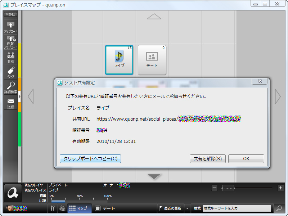Click the quanp logo in bottom left
Viewport: 288px width, 216px height.
pyautogui.click(x=13, y=193)
